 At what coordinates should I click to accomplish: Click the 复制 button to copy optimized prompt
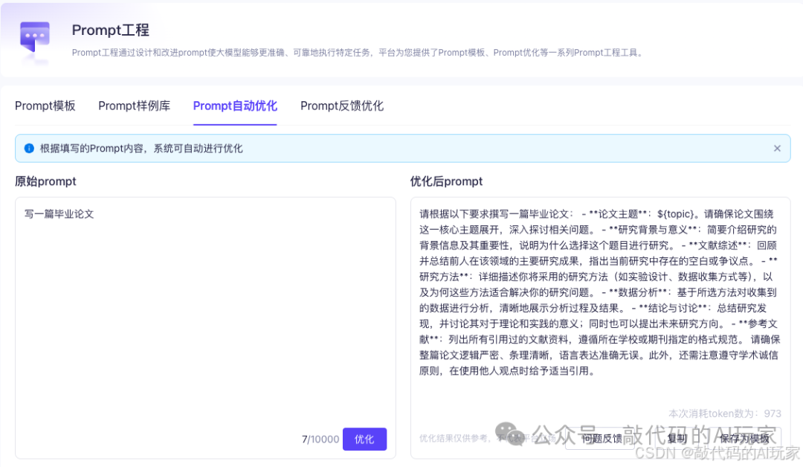coord(677,439)
